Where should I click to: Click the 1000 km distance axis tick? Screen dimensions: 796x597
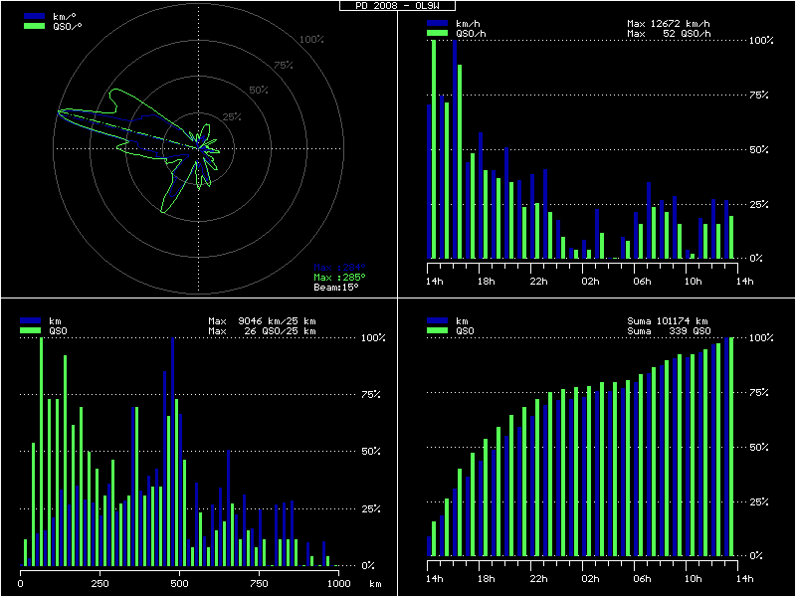tap(340, 583)
